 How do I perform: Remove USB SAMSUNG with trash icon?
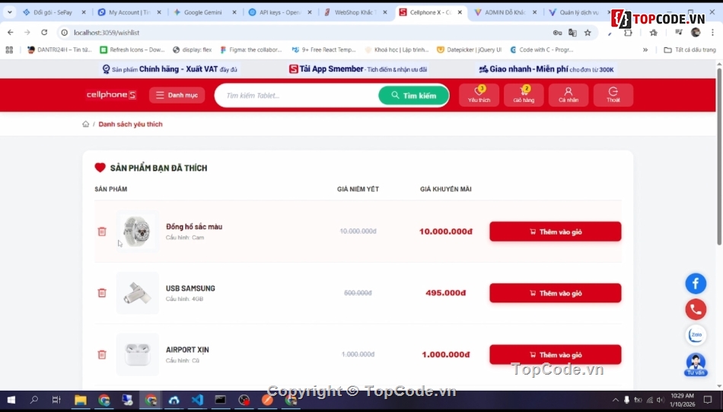102,293
